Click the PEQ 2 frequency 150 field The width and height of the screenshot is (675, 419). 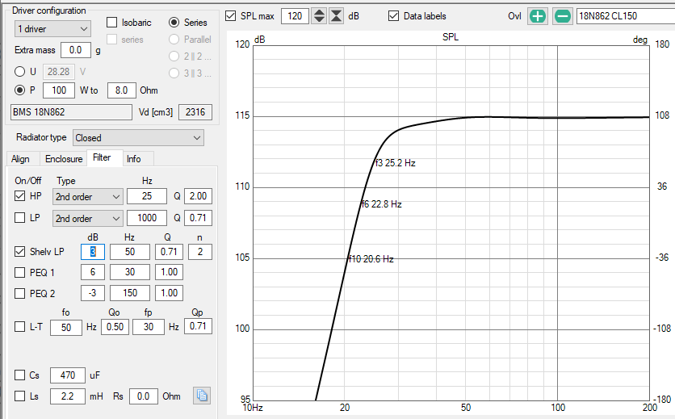[130, 293]
